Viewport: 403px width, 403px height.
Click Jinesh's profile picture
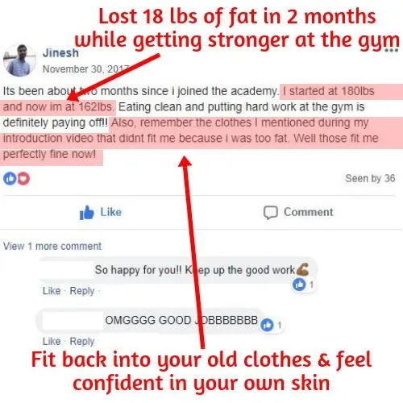coord(19,60)
